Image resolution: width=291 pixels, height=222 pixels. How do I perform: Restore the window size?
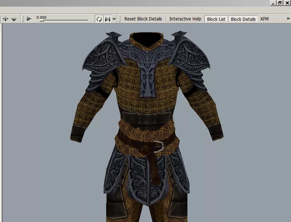point(280,3)
